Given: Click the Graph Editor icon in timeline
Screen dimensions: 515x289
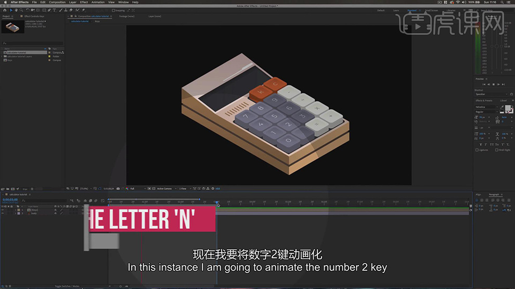Looking at the screenshot, I should click(103, 200).
